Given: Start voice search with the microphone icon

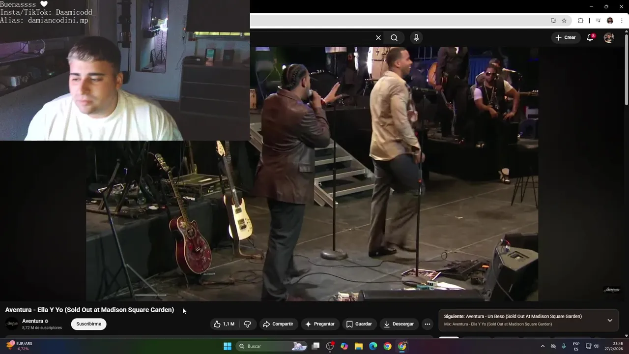Looking at the screenshot, I should 416,38.
